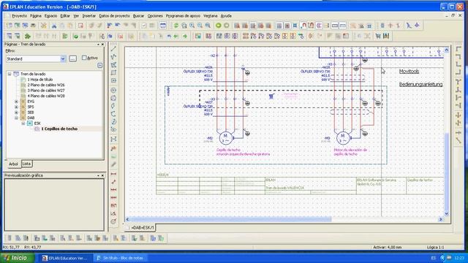Open the Proyecto menu
468x263 pixels.
tap(20, 16)
